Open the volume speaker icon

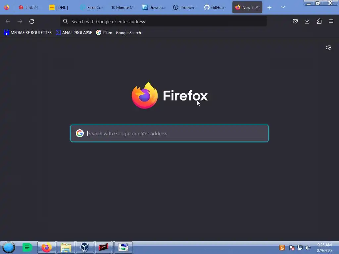point(308,248)
